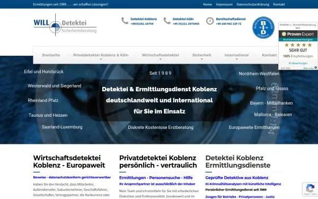Click Westerwald und Siegerland region text
The width and height of the screenshot is (318, 199).
coord(55,86)
